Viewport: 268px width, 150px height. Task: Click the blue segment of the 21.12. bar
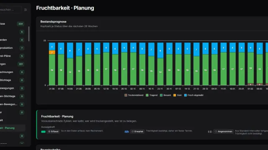coord(196,49)
